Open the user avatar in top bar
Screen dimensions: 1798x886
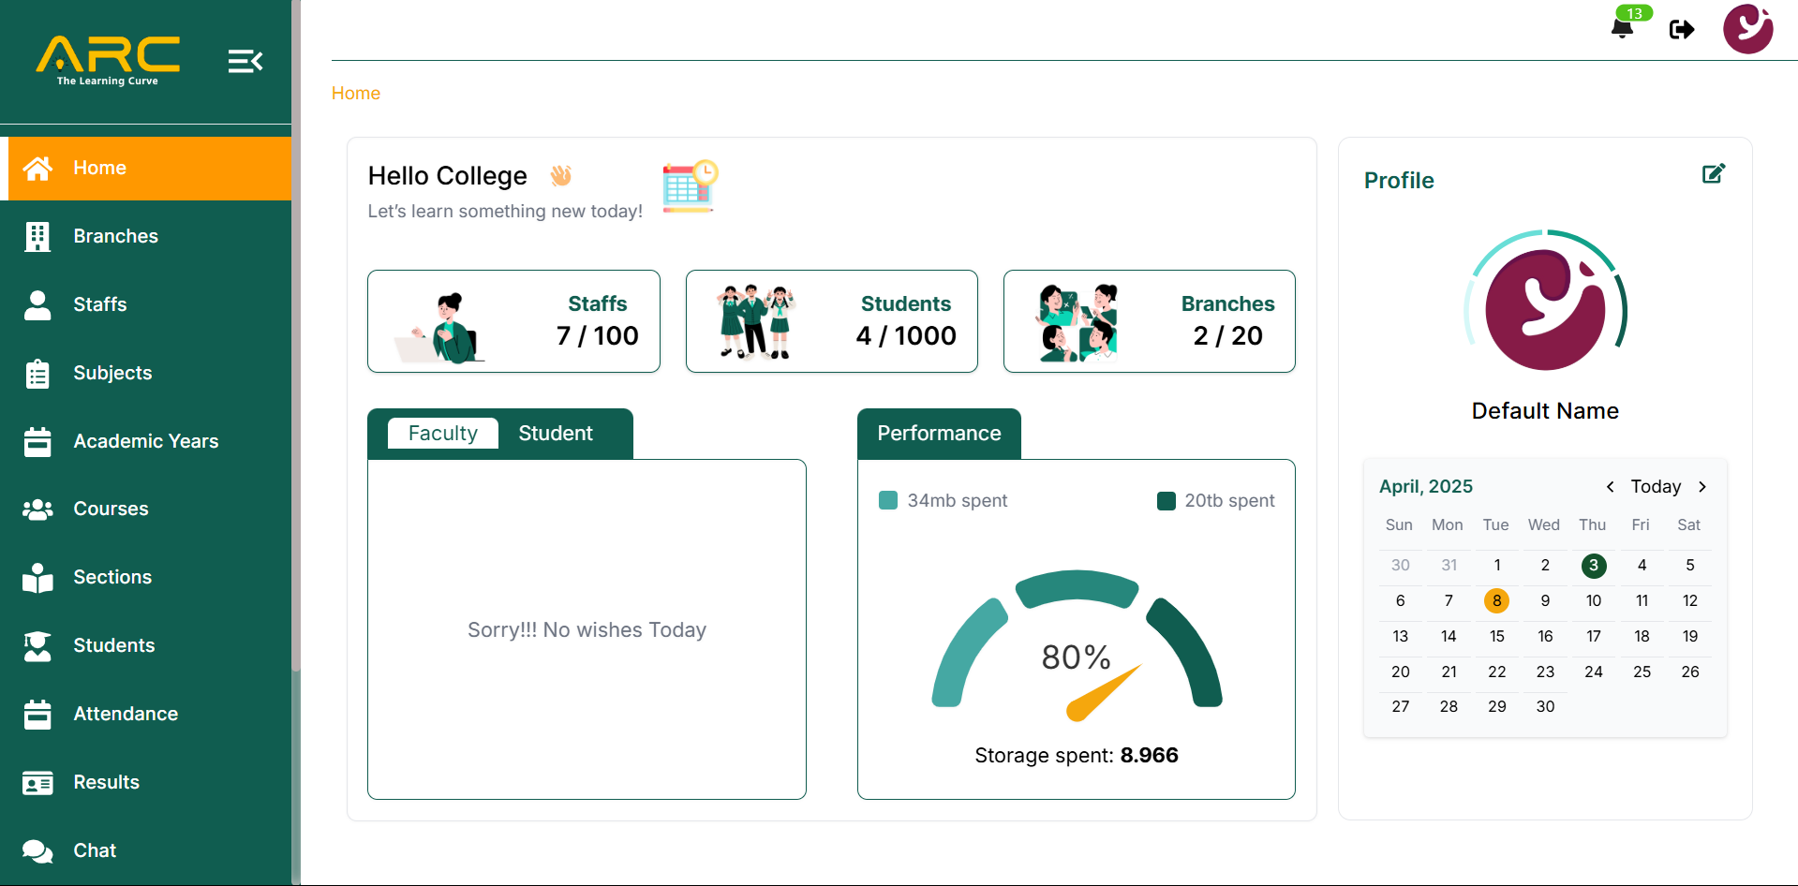pyautogui.click(x=1747, y=29)
